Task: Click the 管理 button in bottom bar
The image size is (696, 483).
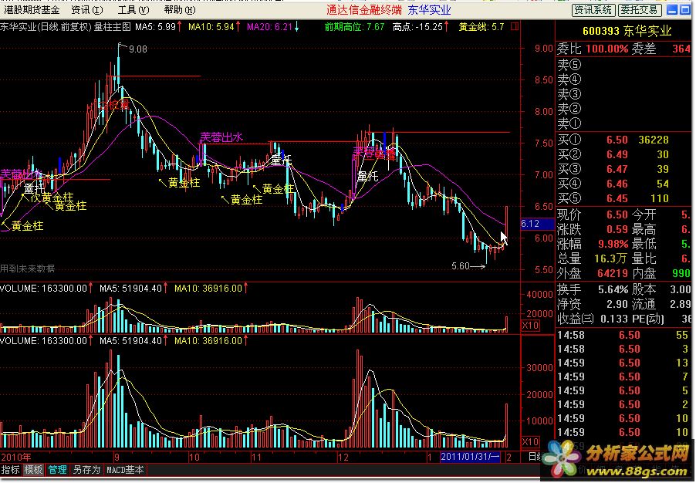Action: [57, 470]
